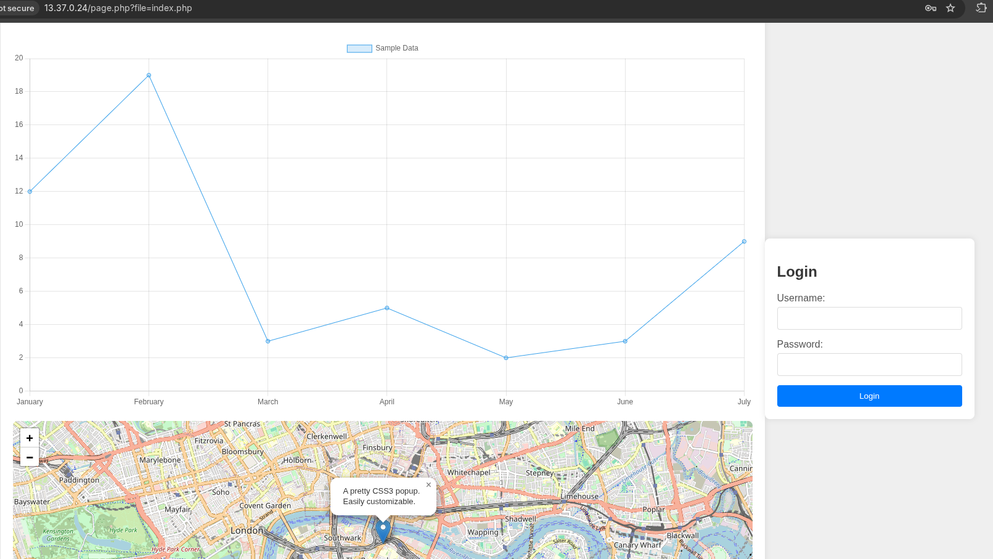
Task: Zoom out on the map
Action: [30, 457]
